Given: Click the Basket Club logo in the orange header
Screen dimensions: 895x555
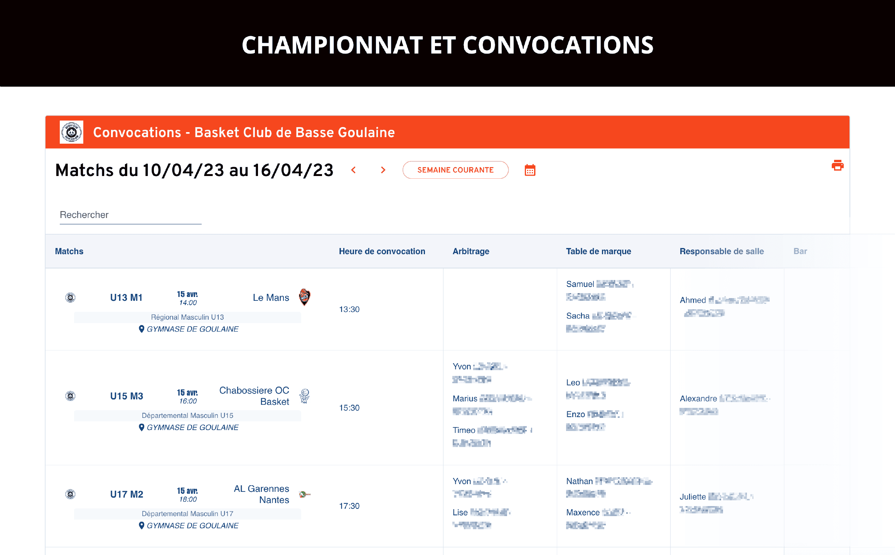Looking at the screenshot, I should [x=71, y=132].
